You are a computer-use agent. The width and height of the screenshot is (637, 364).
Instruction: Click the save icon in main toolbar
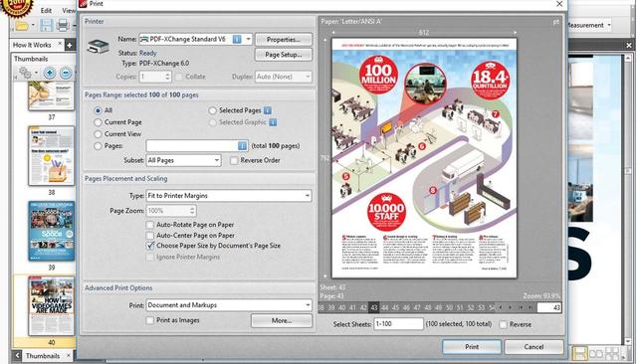pos(46,25)
